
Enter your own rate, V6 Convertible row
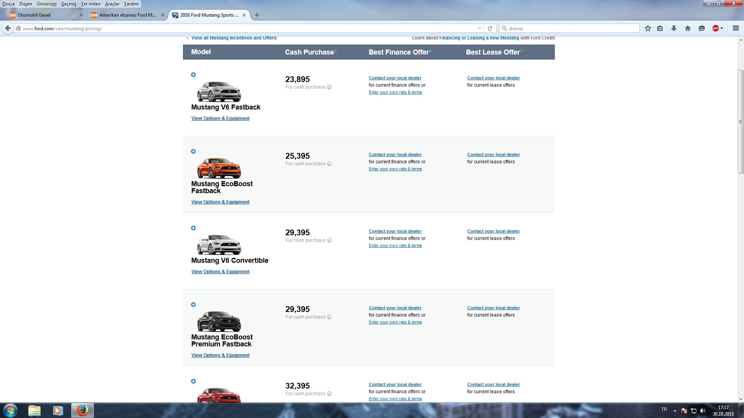[395, 245]
